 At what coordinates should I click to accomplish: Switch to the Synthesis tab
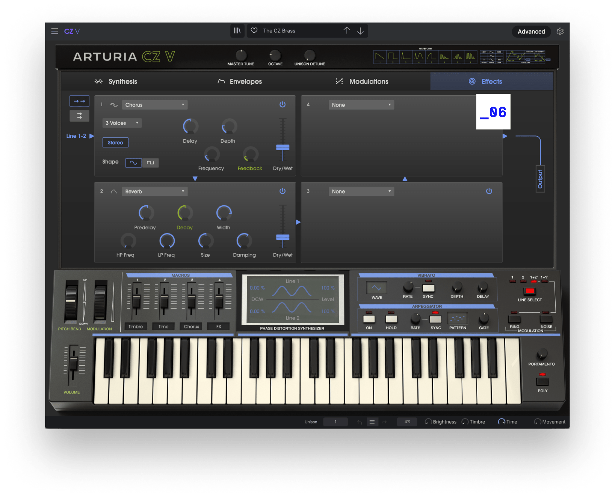tap(116, 81)
